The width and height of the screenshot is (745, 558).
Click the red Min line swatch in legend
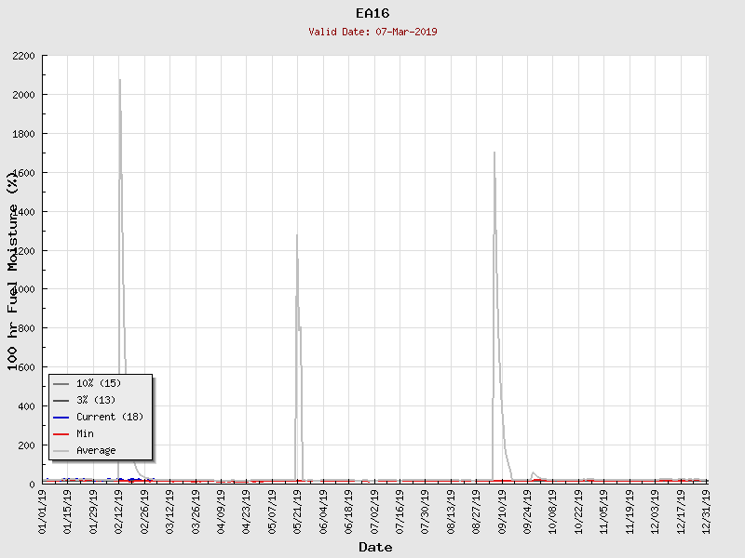pyautogui.click(x=61, y=433)
